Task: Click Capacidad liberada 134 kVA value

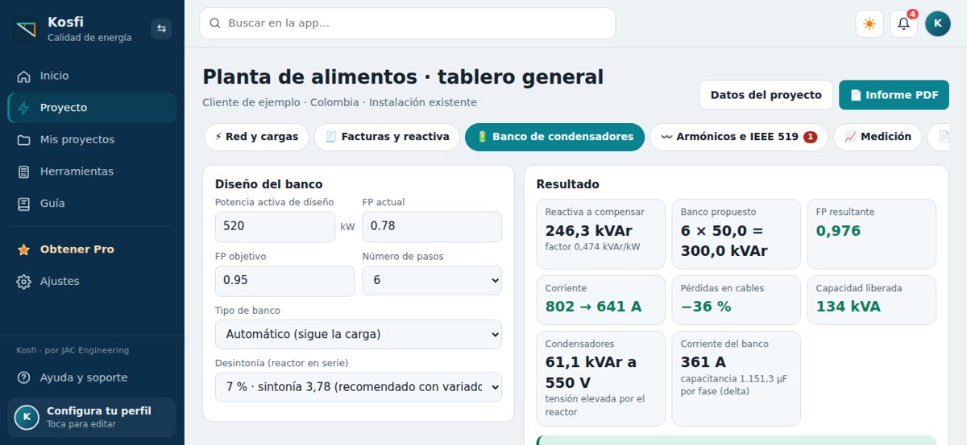Action: tap(849, 307)
